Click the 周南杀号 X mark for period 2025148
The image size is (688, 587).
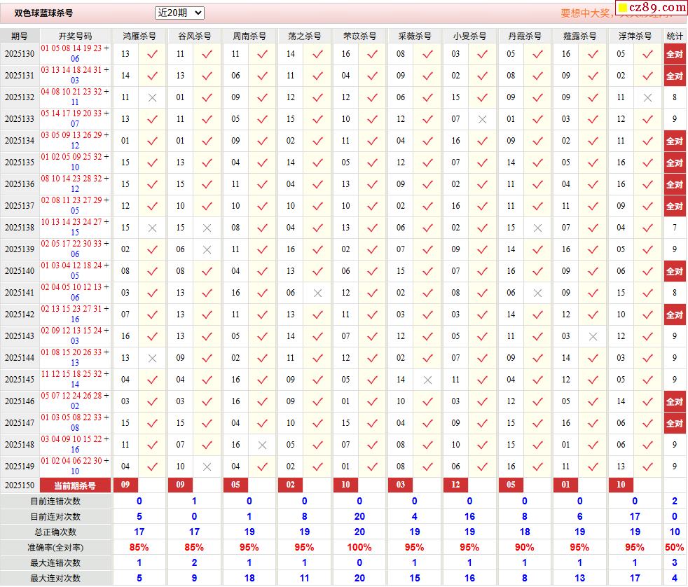(x=262, y=445)
